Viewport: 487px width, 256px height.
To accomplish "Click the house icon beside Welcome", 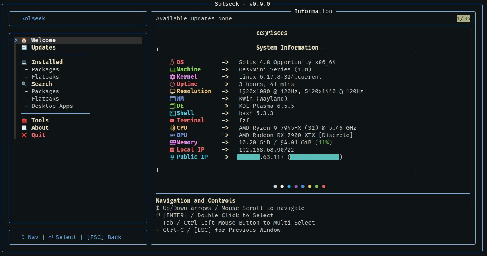I will [24, 40].
